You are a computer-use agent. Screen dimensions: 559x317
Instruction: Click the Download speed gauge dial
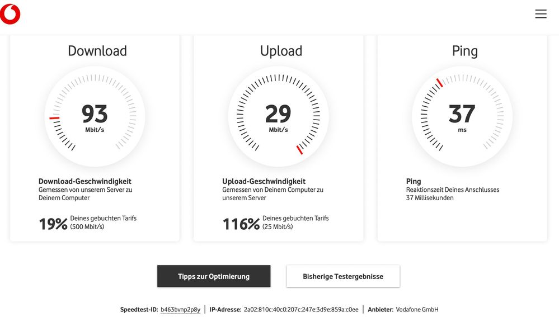click(x=95, y=116)
